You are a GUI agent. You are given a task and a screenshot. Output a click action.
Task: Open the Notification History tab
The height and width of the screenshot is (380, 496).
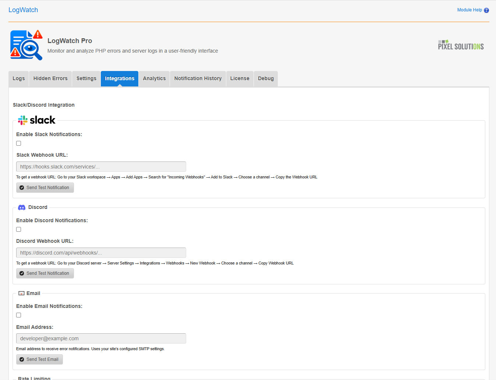pyautogui.click(x=198, y=78)
